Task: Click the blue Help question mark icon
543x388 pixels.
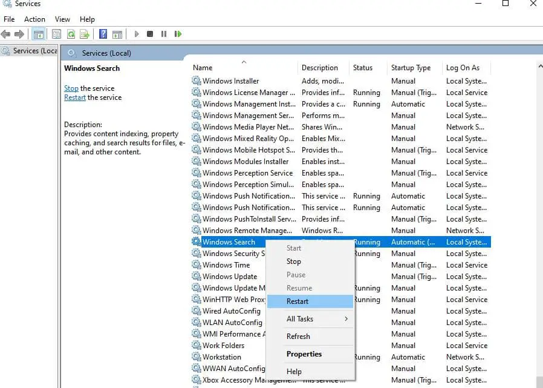Action: click(x=103, y=34)
